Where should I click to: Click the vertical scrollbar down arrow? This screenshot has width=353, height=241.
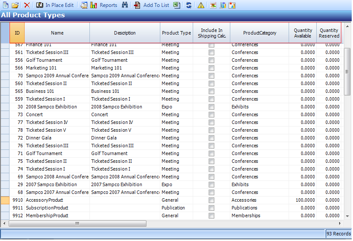tap(347, 216)
